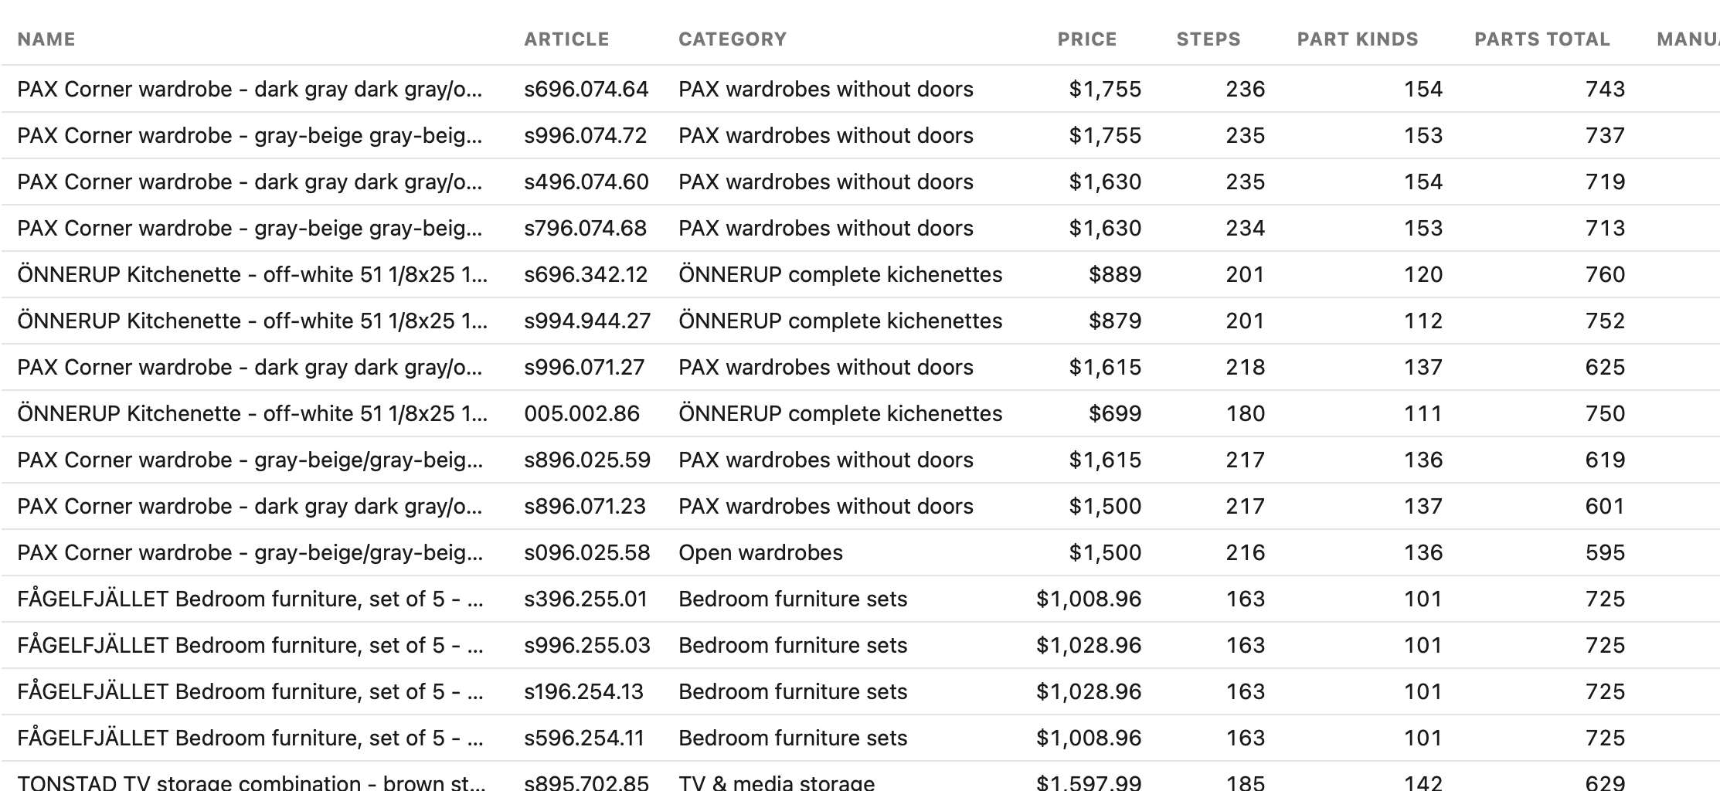Select the 111 part kinds value
The height and width of the screenshot is (791, 1720).
click(1423, 414)
